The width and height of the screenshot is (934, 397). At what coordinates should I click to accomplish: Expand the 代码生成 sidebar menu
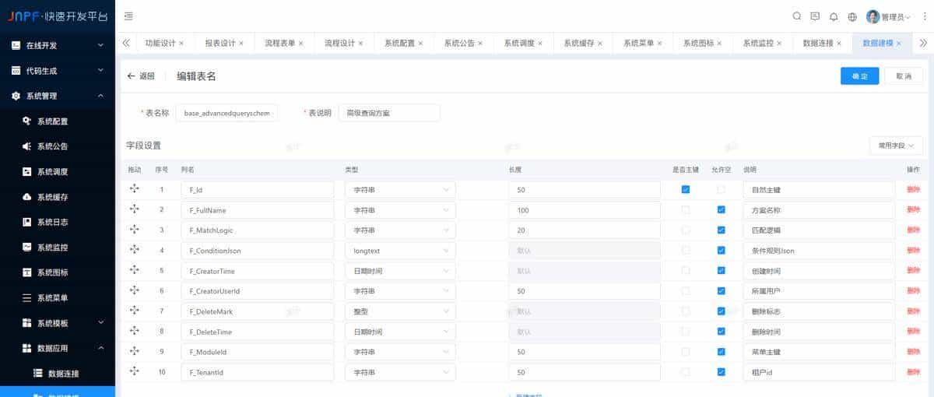tap(58, 71)
